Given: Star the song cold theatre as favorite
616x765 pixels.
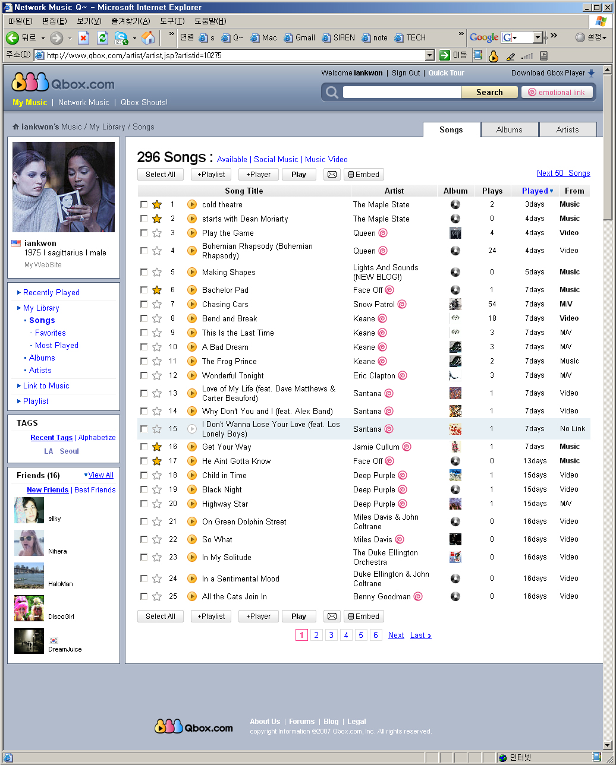Looking at the screenshot, I should (x=157, y=204).
